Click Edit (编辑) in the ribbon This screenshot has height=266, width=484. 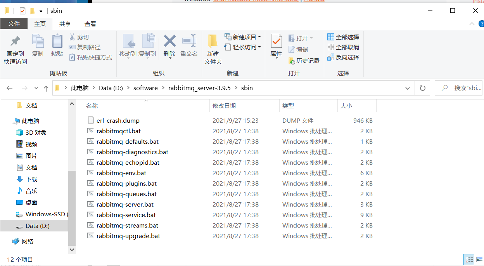click(x=298, y=49)
